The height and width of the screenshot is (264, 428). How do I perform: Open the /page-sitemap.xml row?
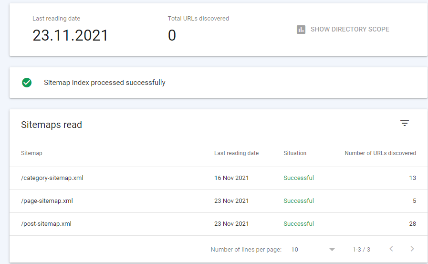pos(219,201)
